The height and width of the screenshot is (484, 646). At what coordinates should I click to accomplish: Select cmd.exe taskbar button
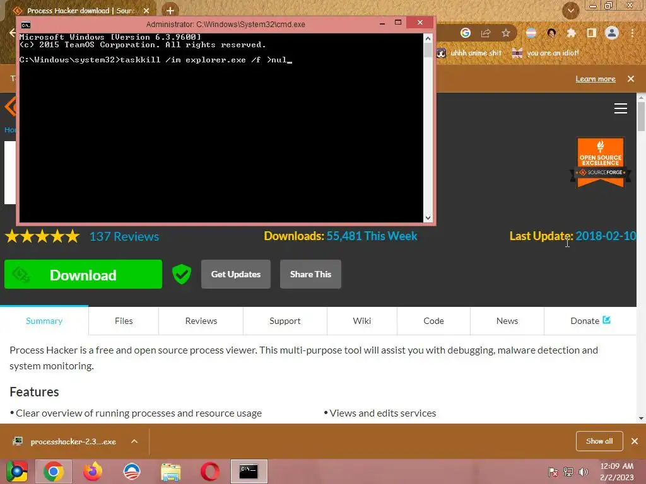(x=249, y=471)
